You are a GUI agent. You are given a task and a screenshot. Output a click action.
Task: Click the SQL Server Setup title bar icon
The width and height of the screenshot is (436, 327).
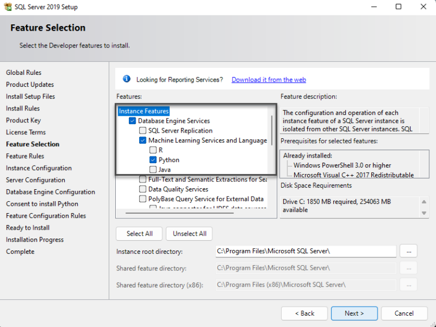tap(7, 7)
